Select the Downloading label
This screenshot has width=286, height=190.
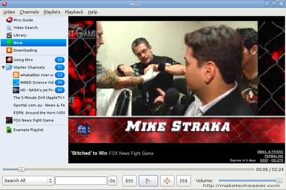25,50
